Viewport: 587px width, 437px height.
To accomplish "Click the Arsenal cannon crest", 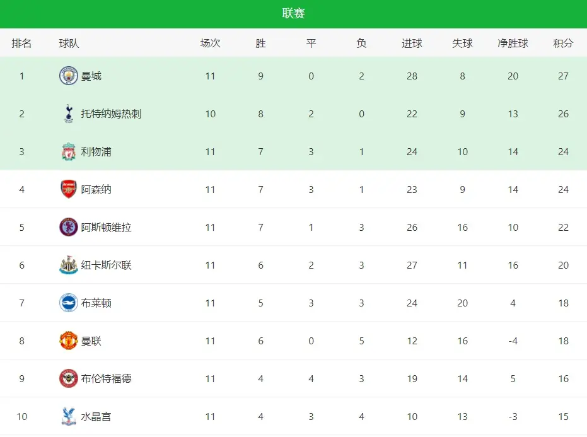I will pos(69,189).
